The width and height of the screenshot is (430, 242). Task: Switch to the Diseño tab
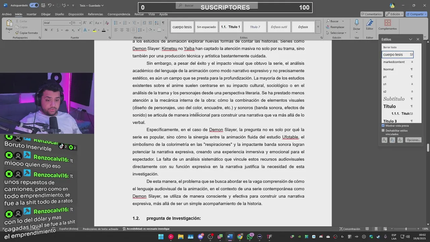point(59,14)
